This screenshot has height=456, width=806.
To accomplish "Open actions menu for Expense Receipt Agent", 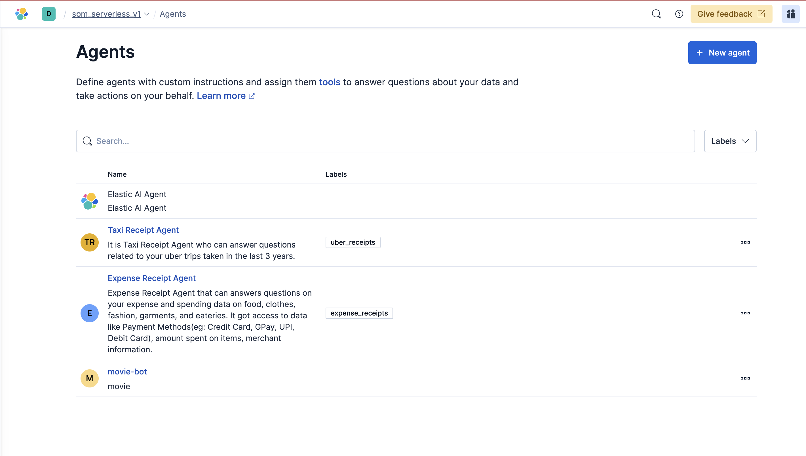I will [x=745, y=313].
